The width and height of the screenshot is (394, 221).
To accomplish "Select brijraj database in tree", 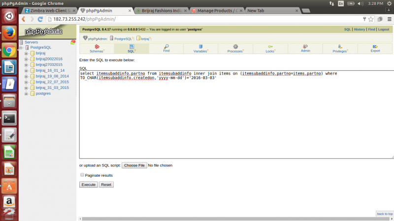I will tap(40, 53).
